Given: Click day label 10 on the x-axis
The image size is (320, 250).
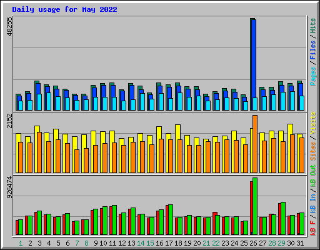Looking at the screenshot, I should [103, 243].
